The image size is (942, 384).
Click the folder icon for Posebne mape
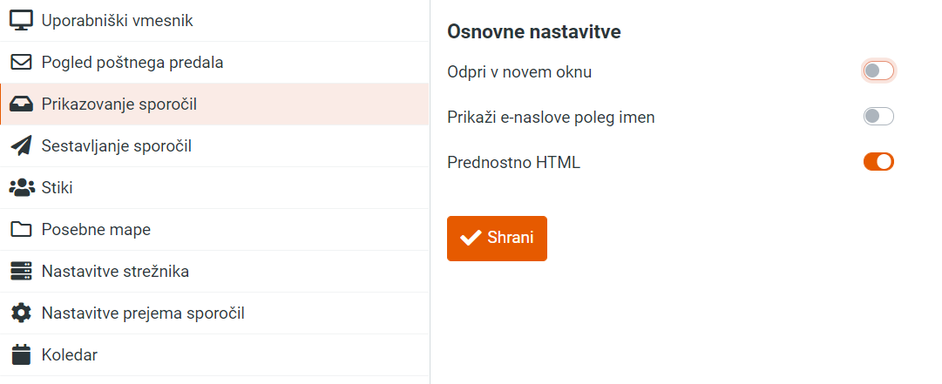[x=21, y=229]
